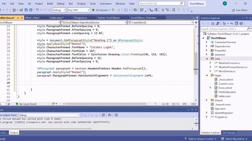The height and width of the screenshot is (141, 252).
Task: Select Index.razor in Solution Explorer
Action: [224, 96]
